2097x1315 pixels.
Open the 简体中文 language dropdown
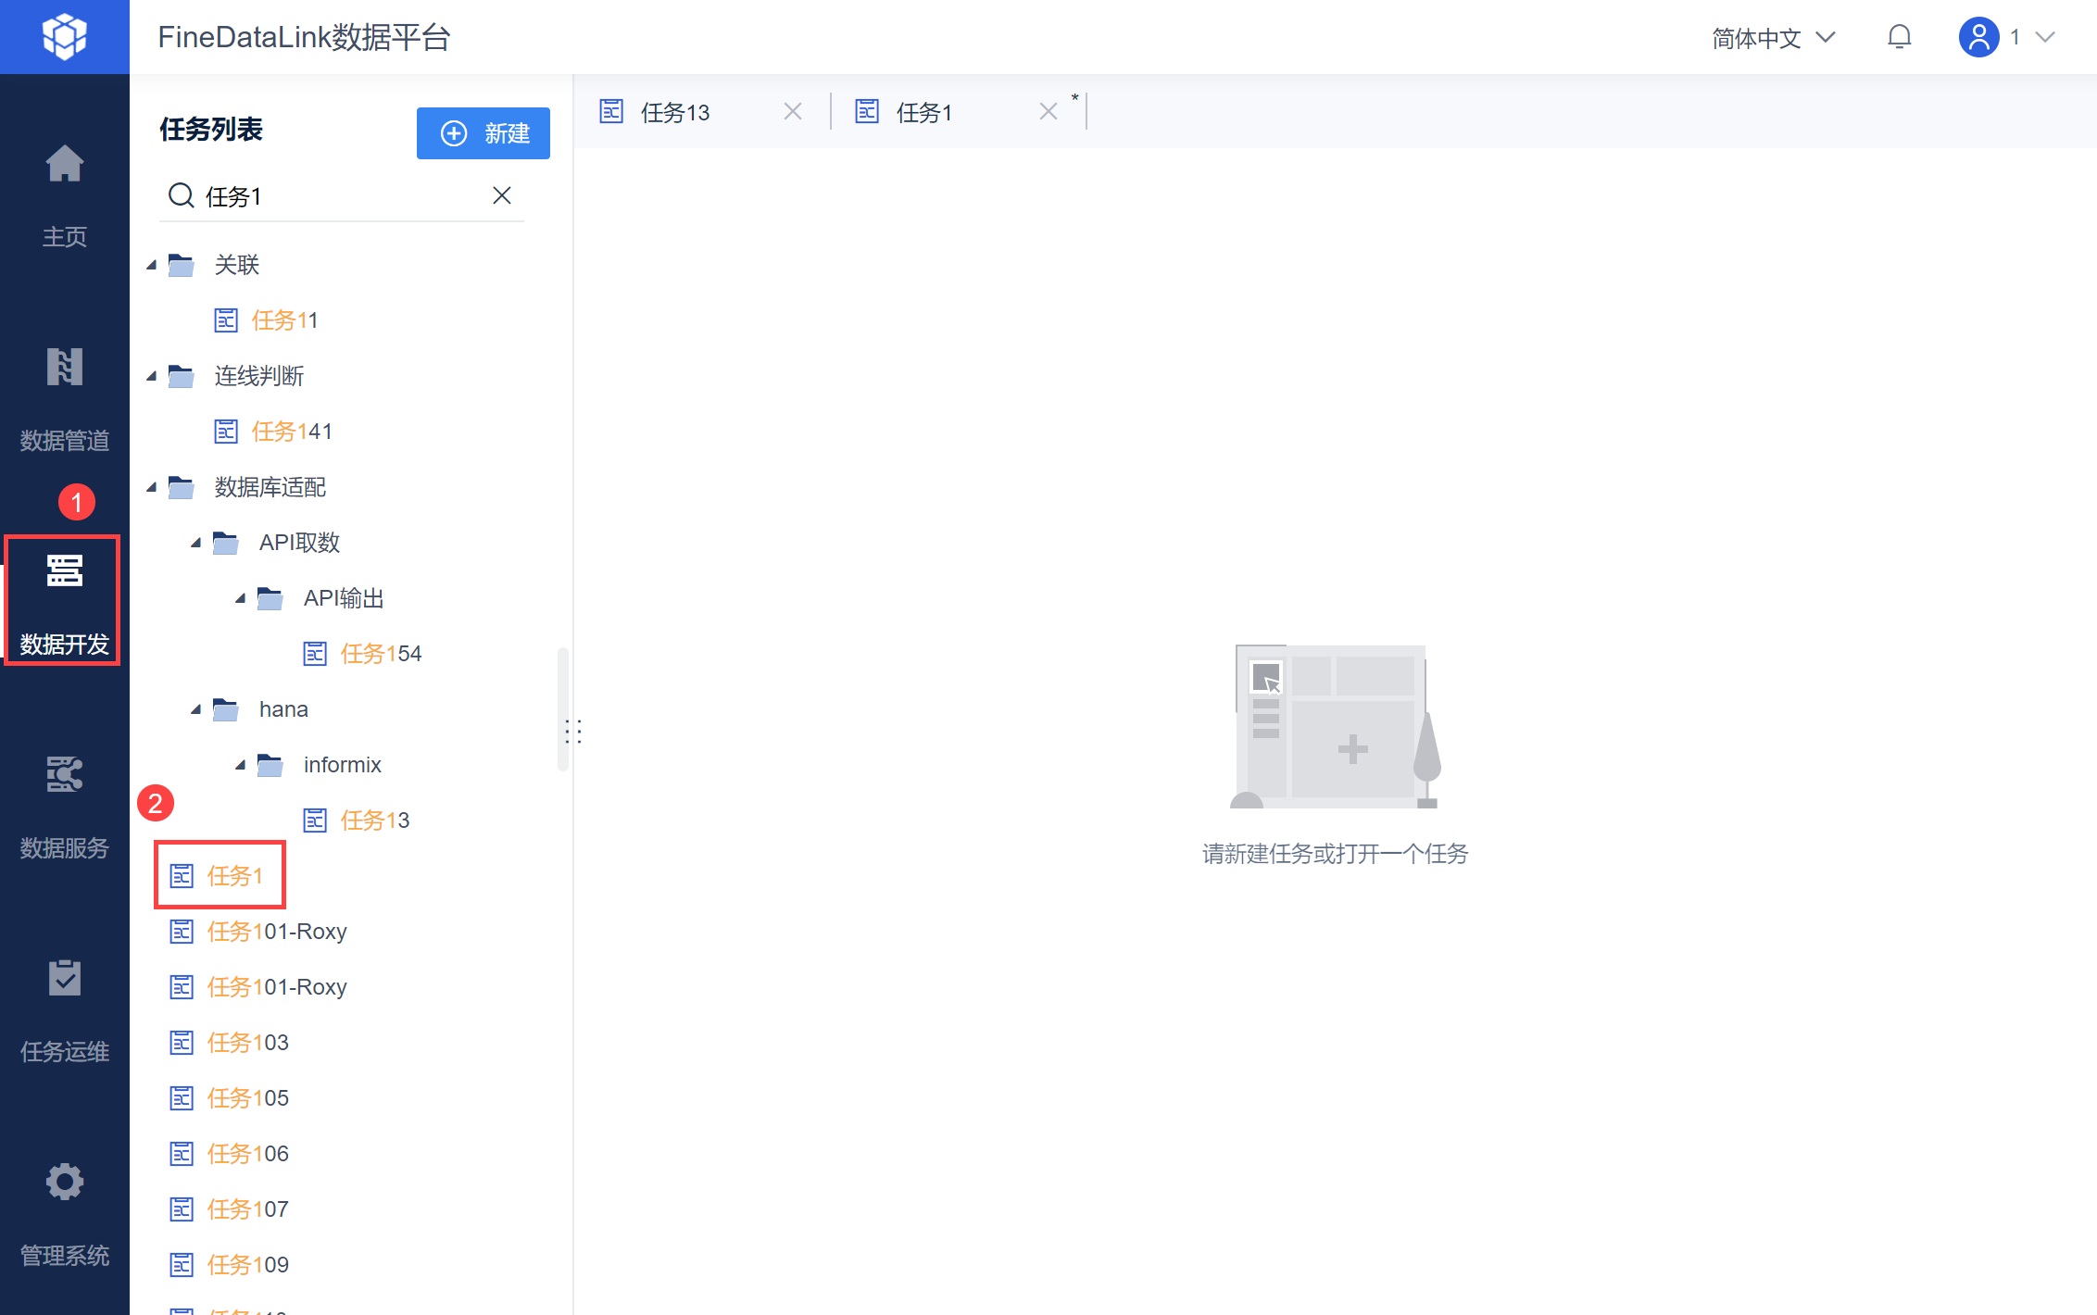tap(1772, 38)
